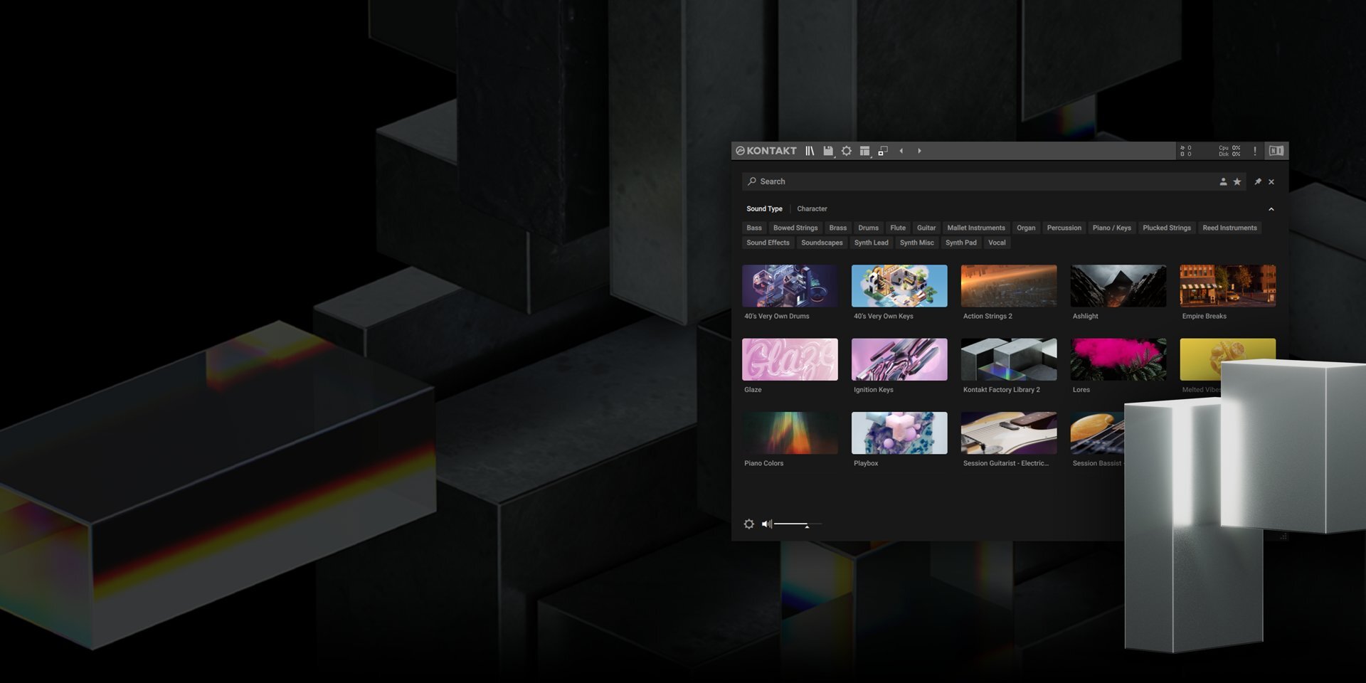
Task: Open the Kontakt library browser icon
Action: [x=810, y=151]
